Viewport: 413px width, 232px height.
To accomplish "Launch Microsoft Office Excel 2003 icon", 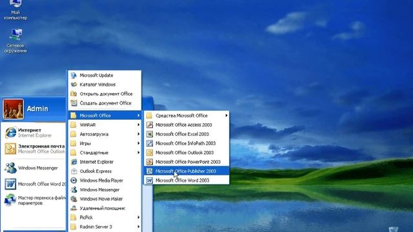I will pyautogui.click(x=149, y=134).
